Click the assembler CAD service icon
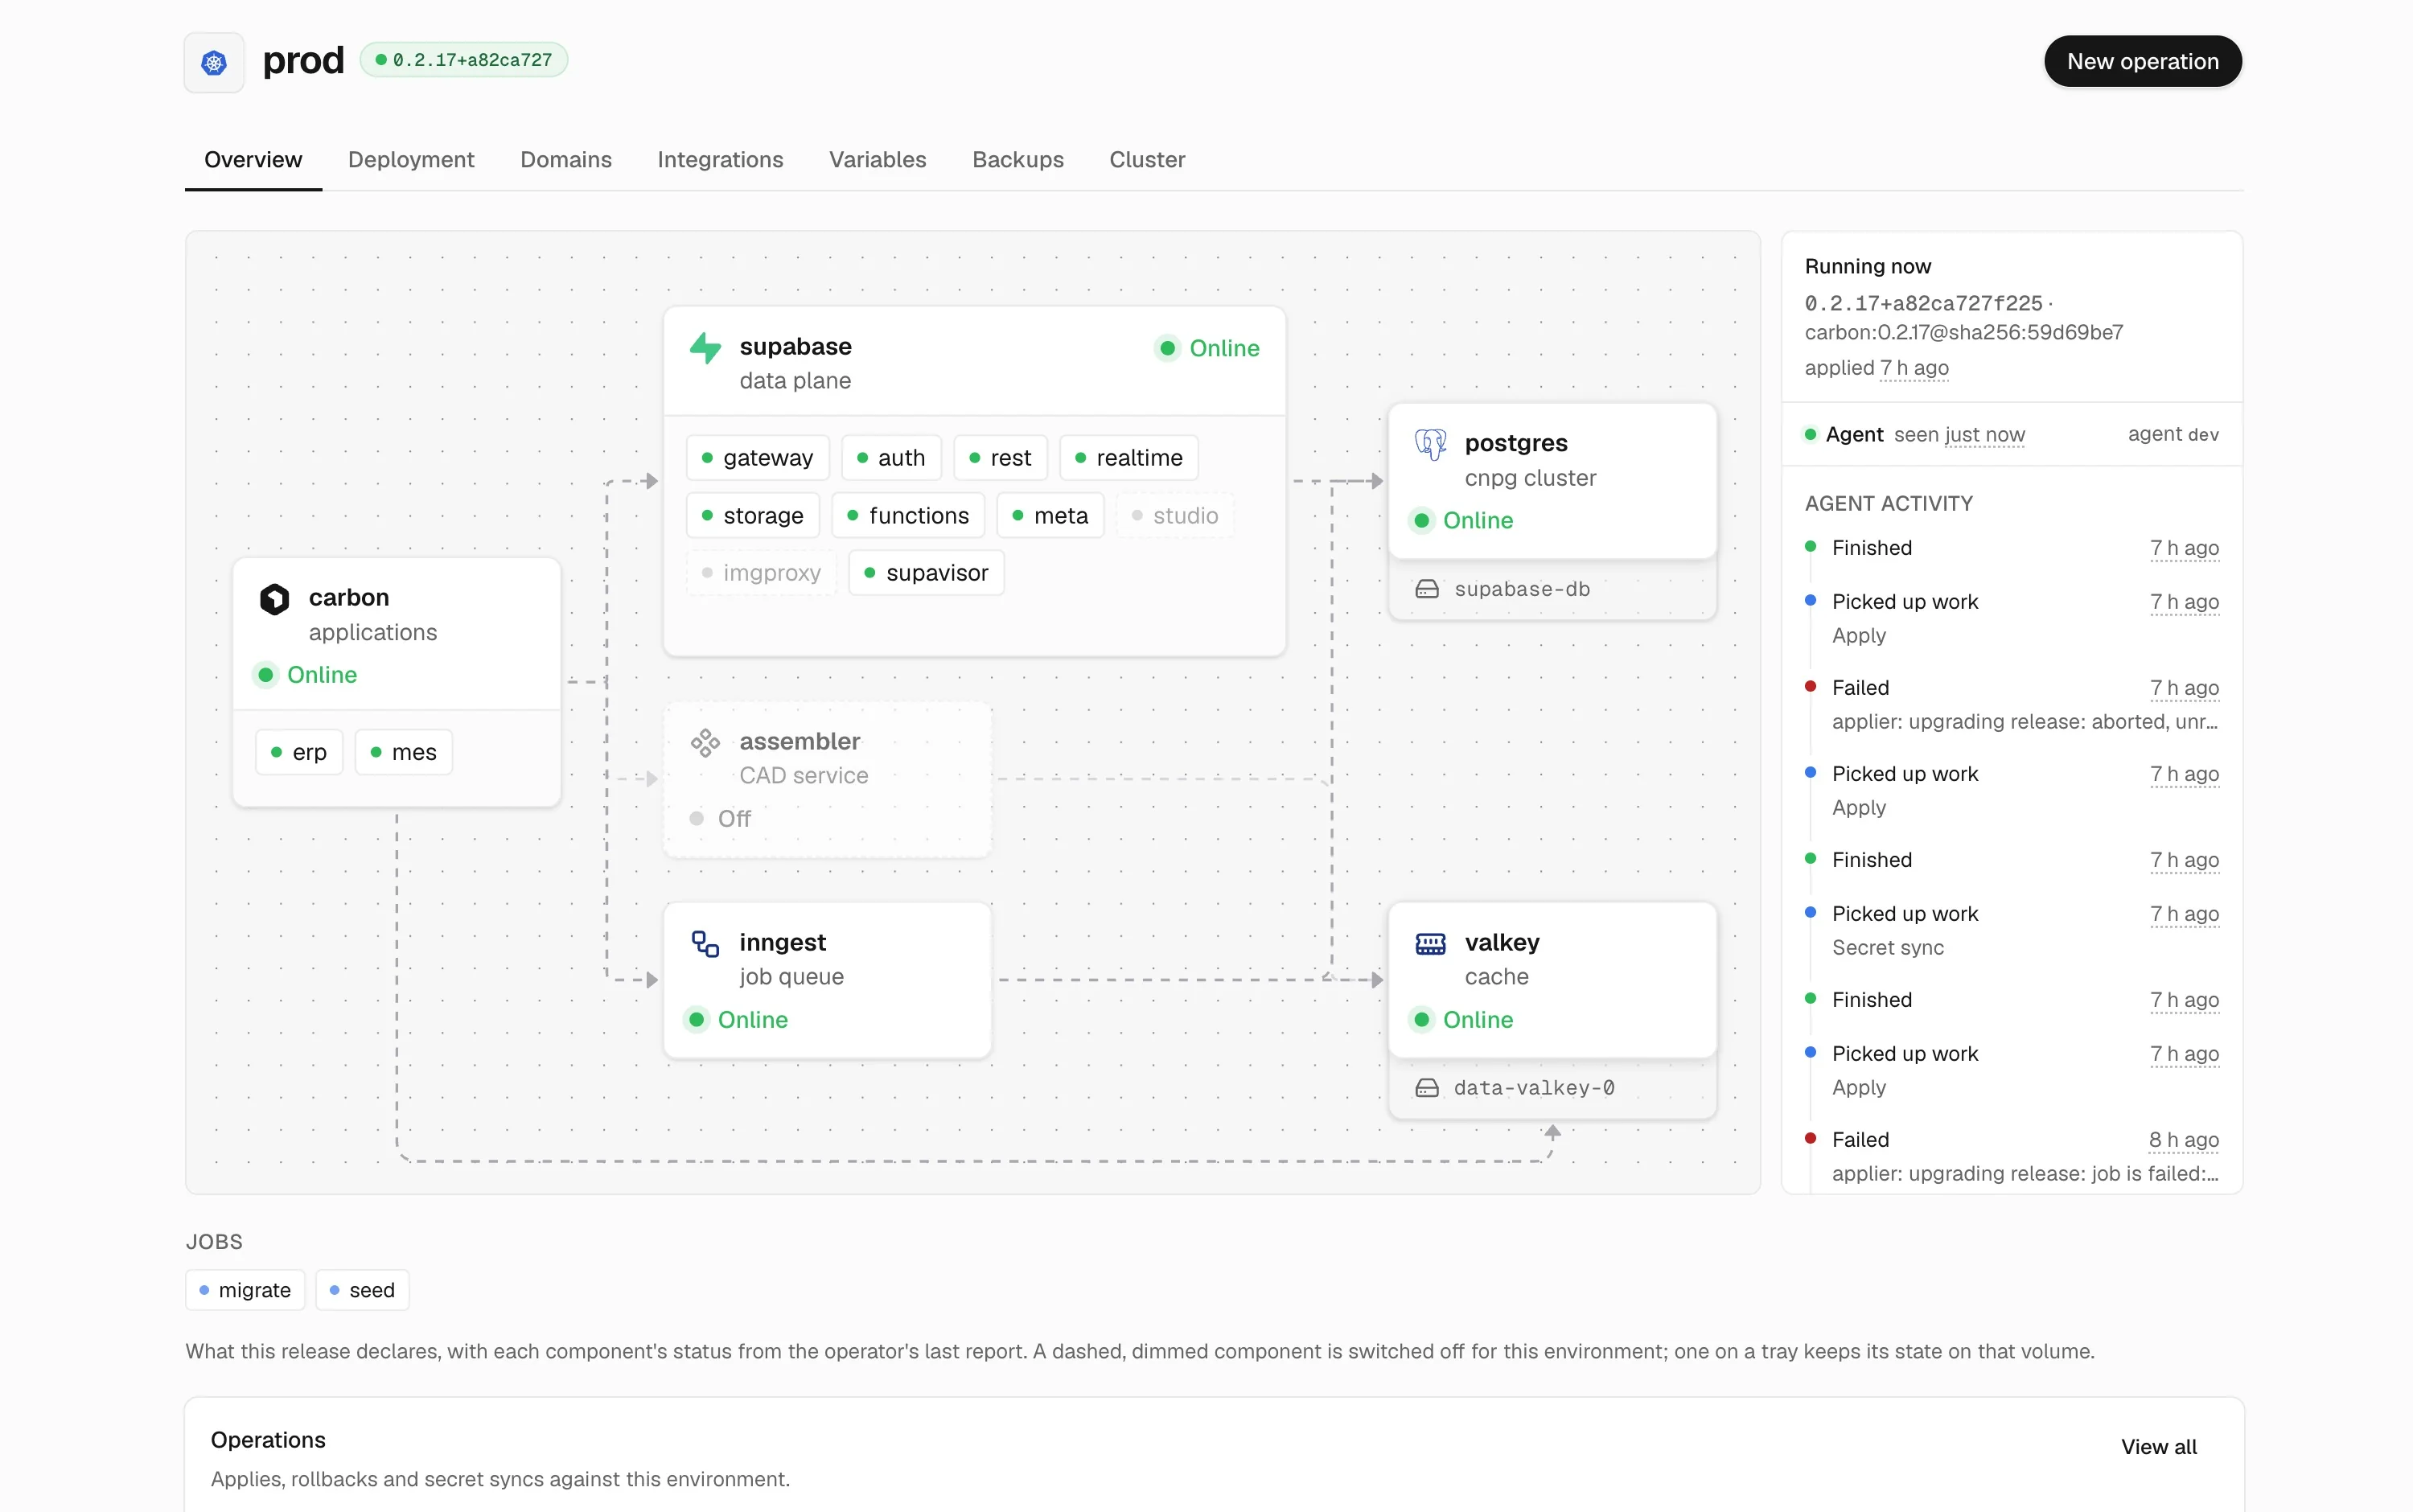The width and height of the screenshot is (2413, 1512). pyautogui.click(x=705, y=742)
